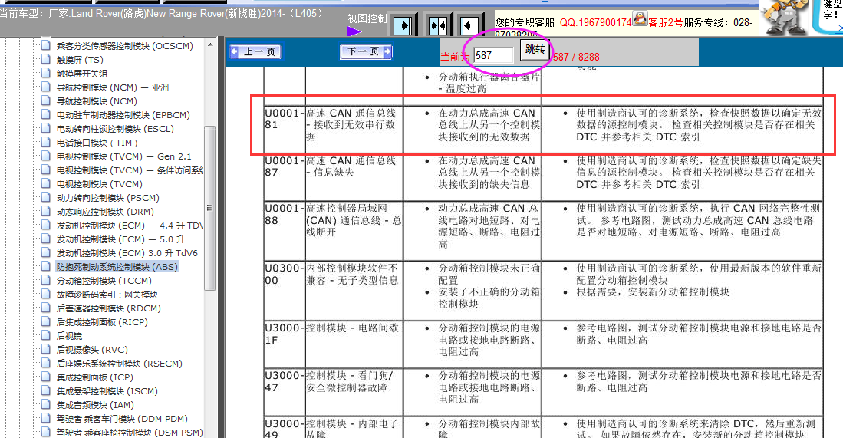The width and height of the screenshot is (843, 438).
Task: Select 防抱死制动系统控制模块 (ABS)
Action: point(117,267)
